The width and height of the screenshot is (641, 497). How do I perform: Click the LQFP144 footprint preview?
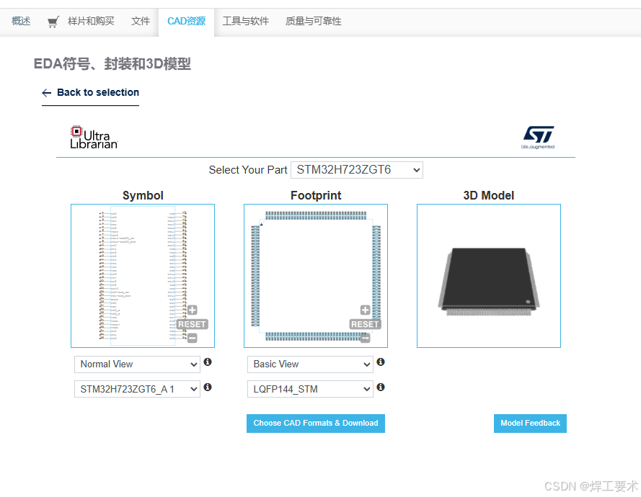coord(316,276)
